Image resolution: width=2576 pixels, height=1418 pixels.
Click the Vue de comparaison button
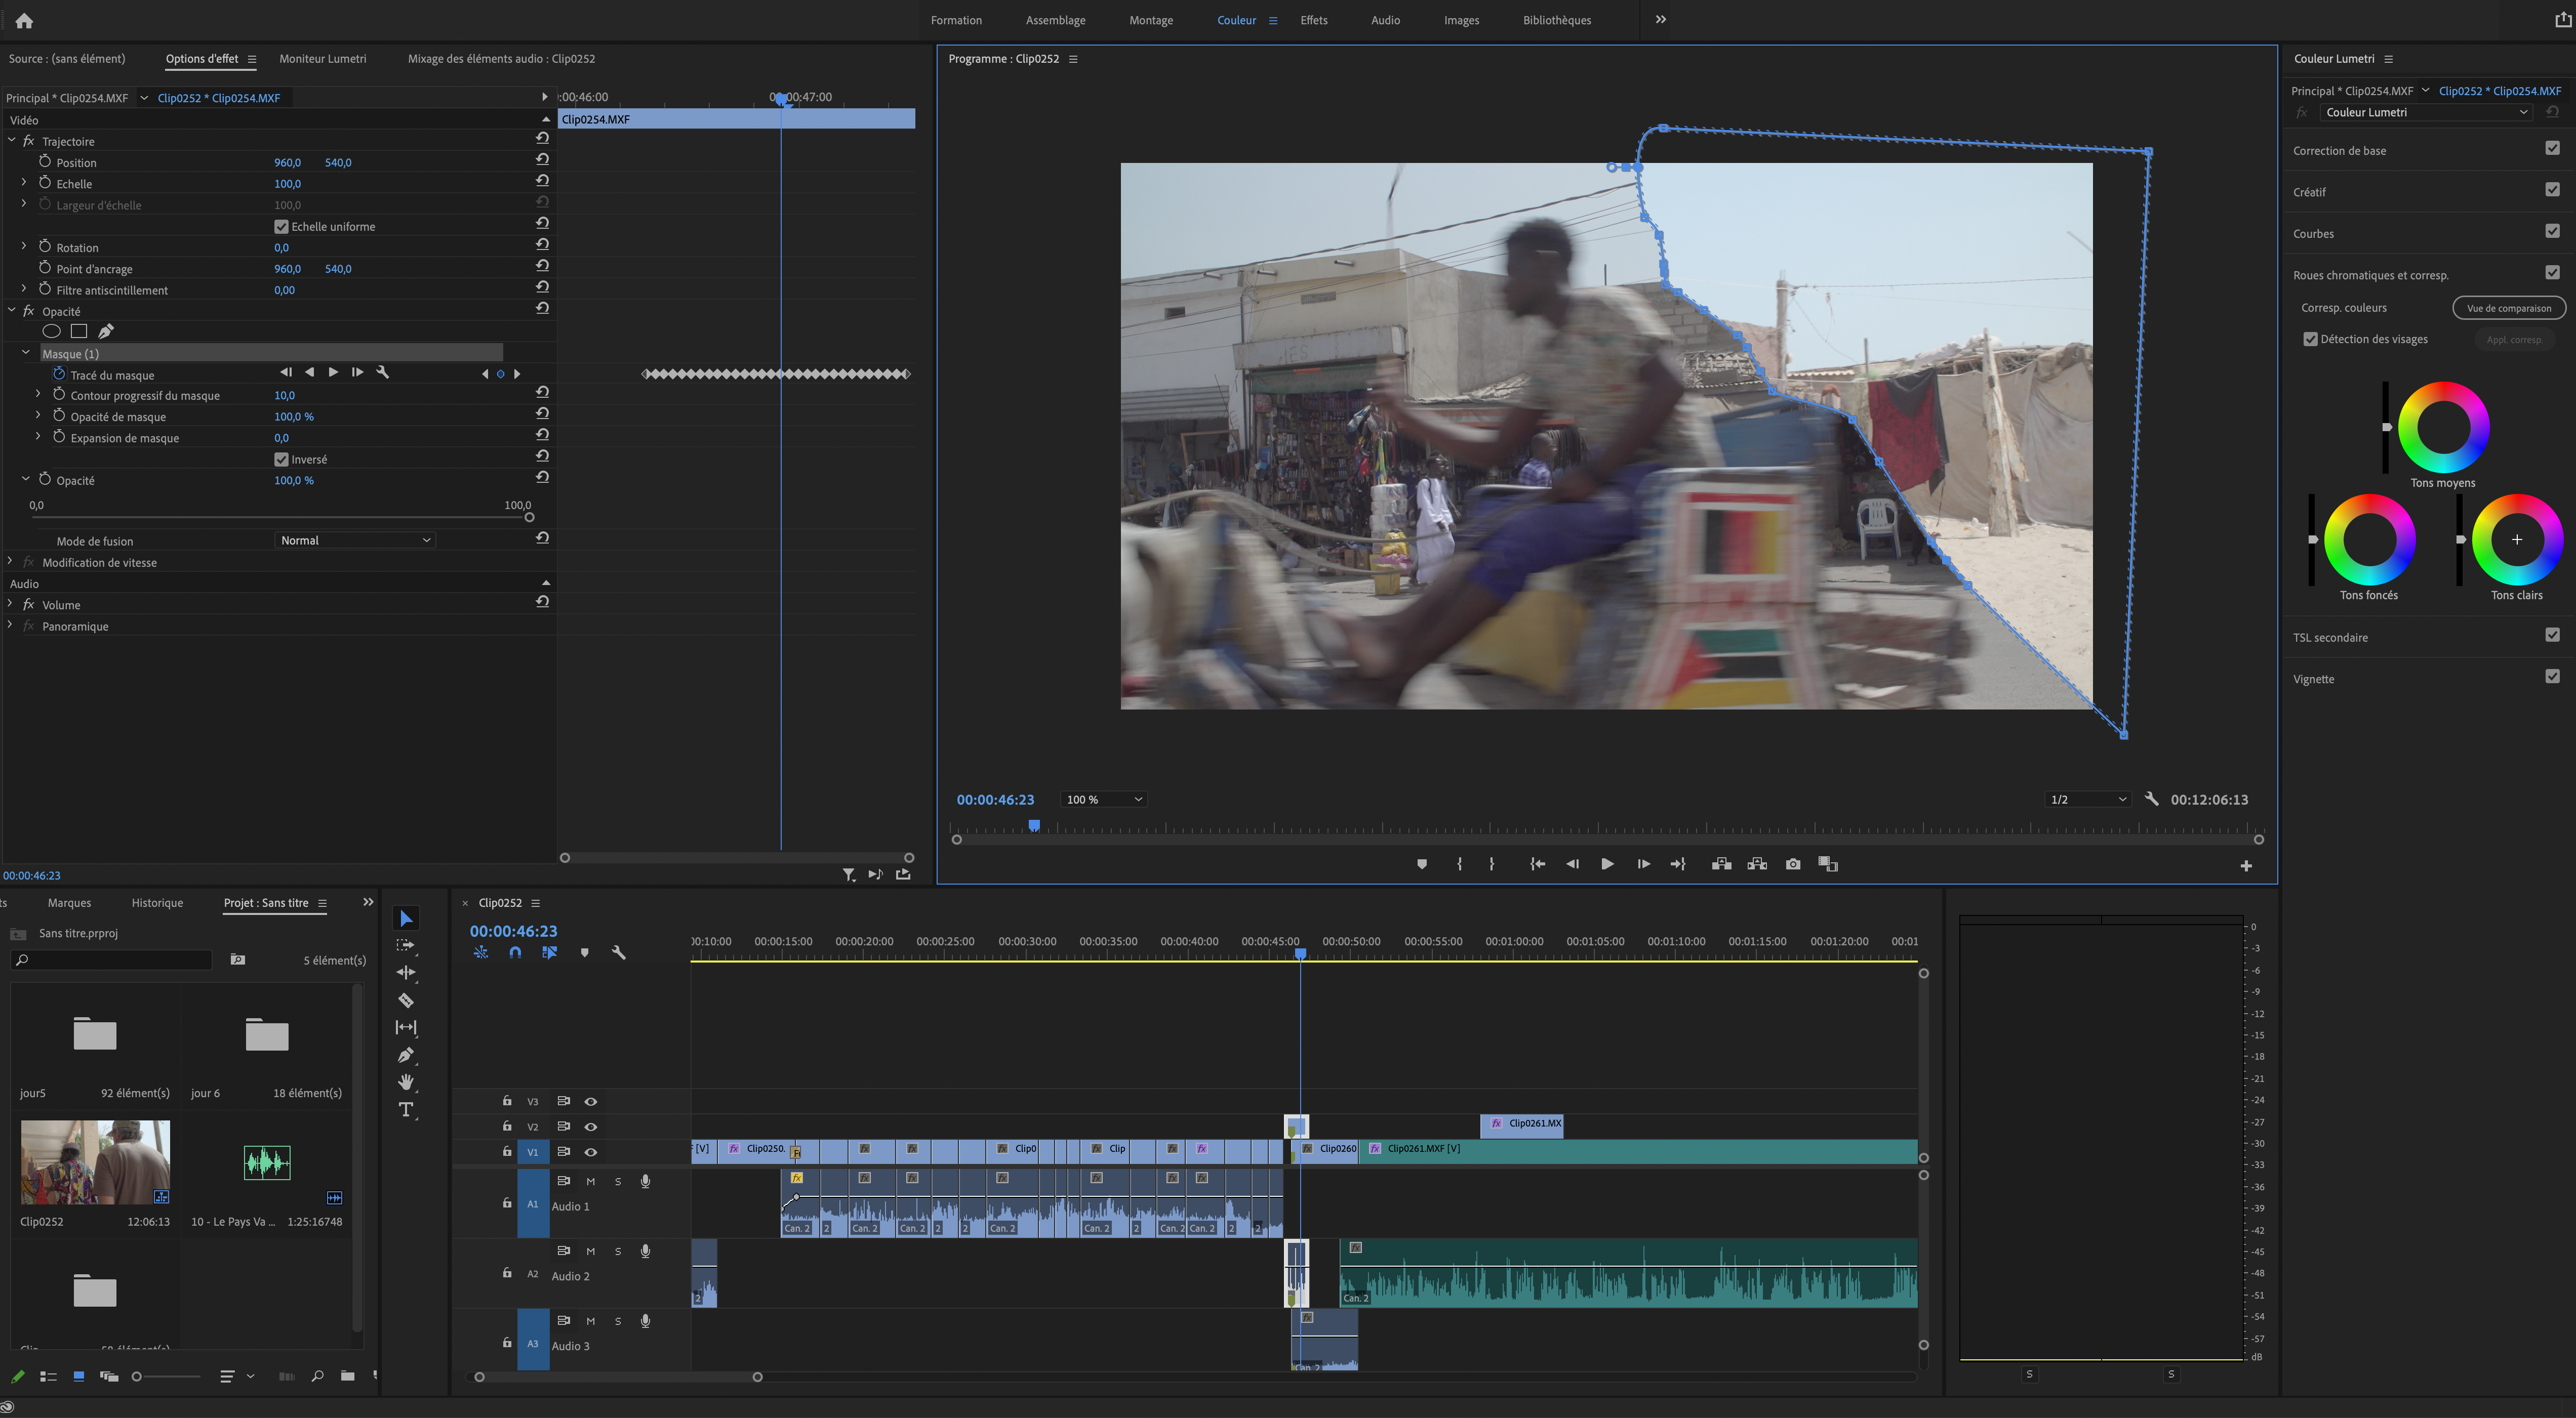pos(2508,308)
